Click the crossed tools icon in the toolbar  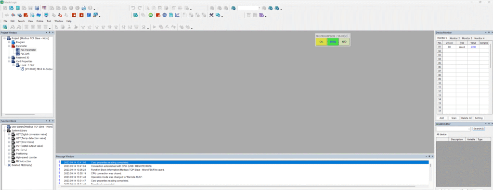[212, 15]
